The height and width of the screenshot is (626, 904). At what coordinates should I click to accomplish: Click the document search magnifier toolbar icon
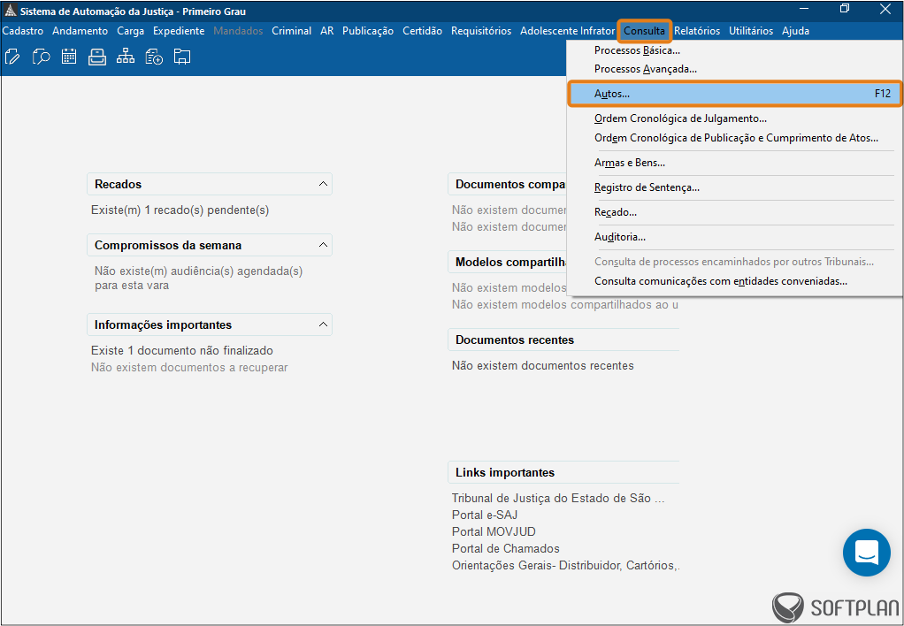pos(41,57)
